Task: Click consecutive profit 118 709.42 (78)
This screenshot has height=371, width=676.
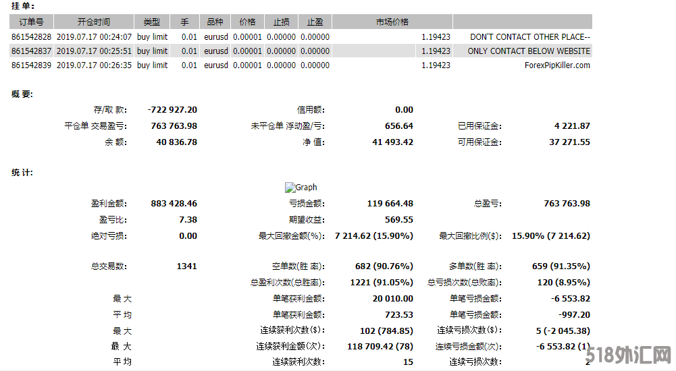Action: 380,347
